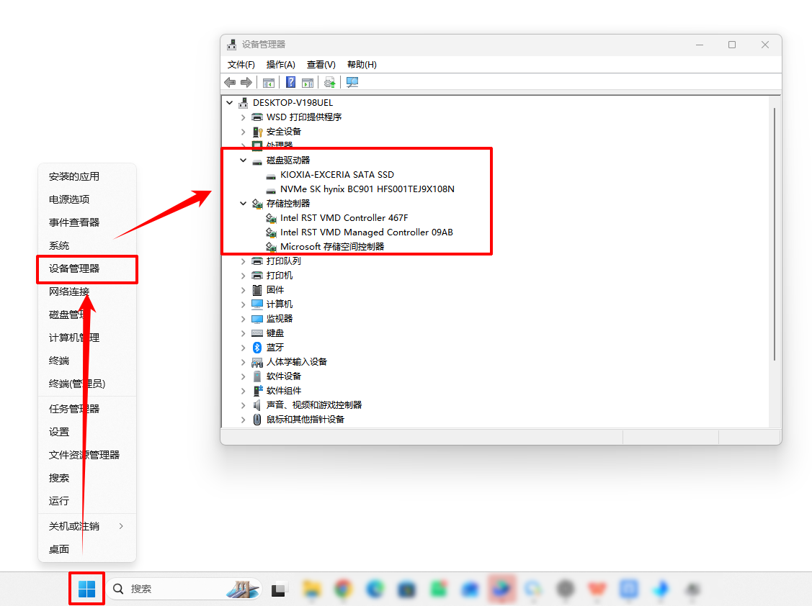Expand the 人体学输入设备 node
This screenshot has width=812, height=606.
[x=243, y=362]
